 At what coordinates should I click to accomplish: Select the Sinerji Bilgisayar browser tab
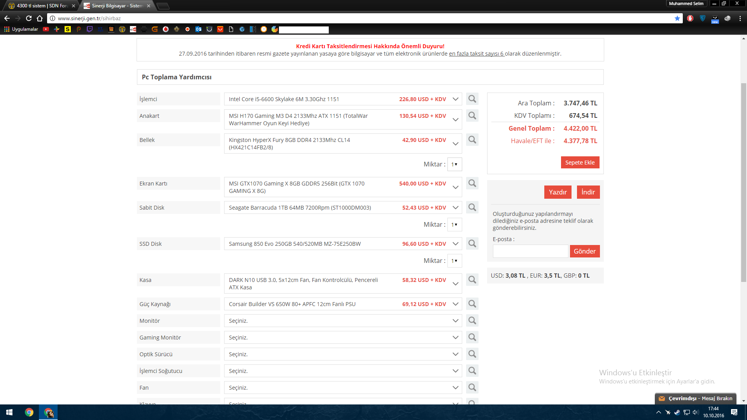tap(117, 6)
